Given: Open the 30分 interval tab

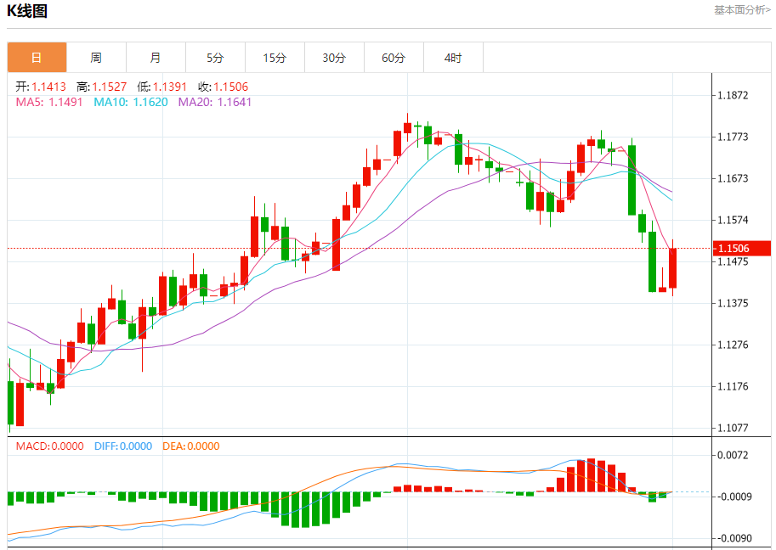Looking at the screenshot, I should (335, 58).
